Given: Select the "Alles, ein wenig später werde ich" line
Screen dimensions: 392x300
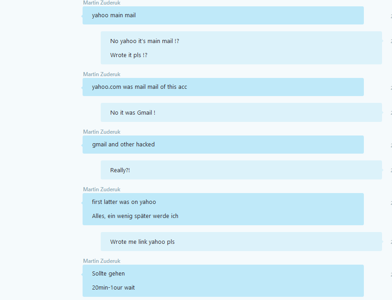Looking at the screenshot, I should (135, 216).
